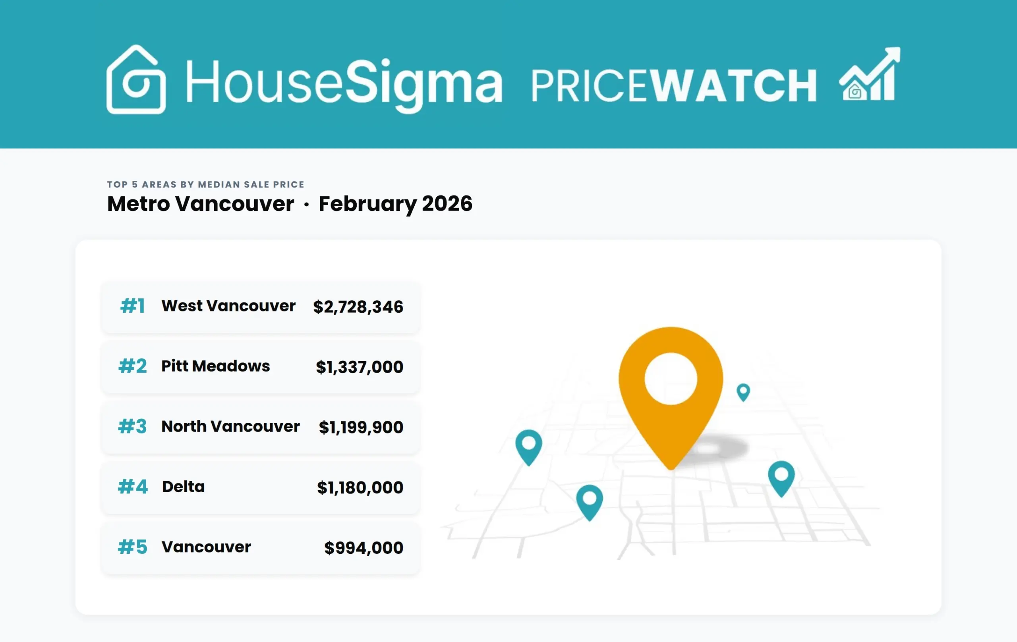1017x642 pixels.
Task: Select the lowest teal map pin
Action: (589, 501)
